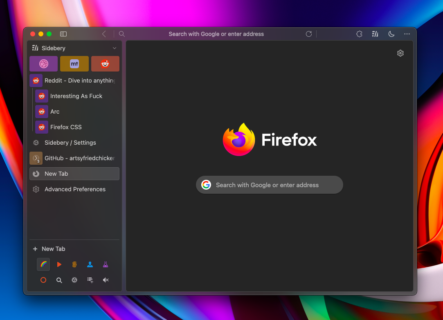Switch to the purple flask container panel
Viewport: 443px width, 320px height.
click(x=106, y=264)
